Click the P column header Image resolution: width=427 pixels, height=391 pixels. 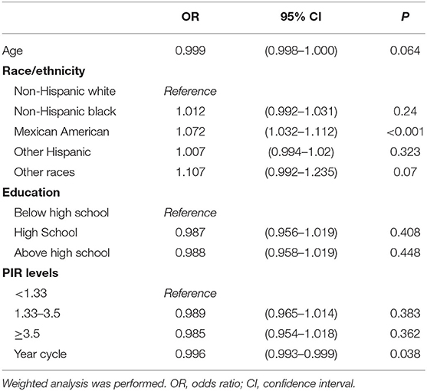pos(405,17)
